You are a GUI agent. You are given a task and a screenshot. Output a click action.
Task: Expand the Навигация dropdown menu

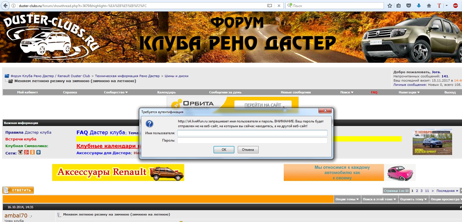pyautogui.click(x=409, y=92)
